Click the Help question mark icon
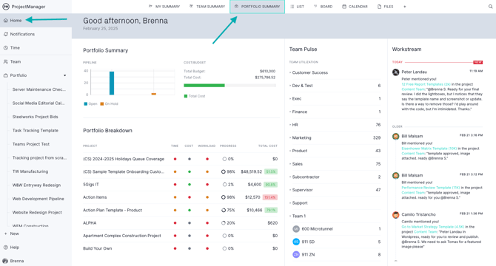Screen dimensions: 496x266 [6, 248]
